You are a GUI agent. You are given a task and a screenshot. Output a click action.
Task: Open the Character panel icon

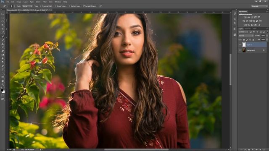(235, 19)
